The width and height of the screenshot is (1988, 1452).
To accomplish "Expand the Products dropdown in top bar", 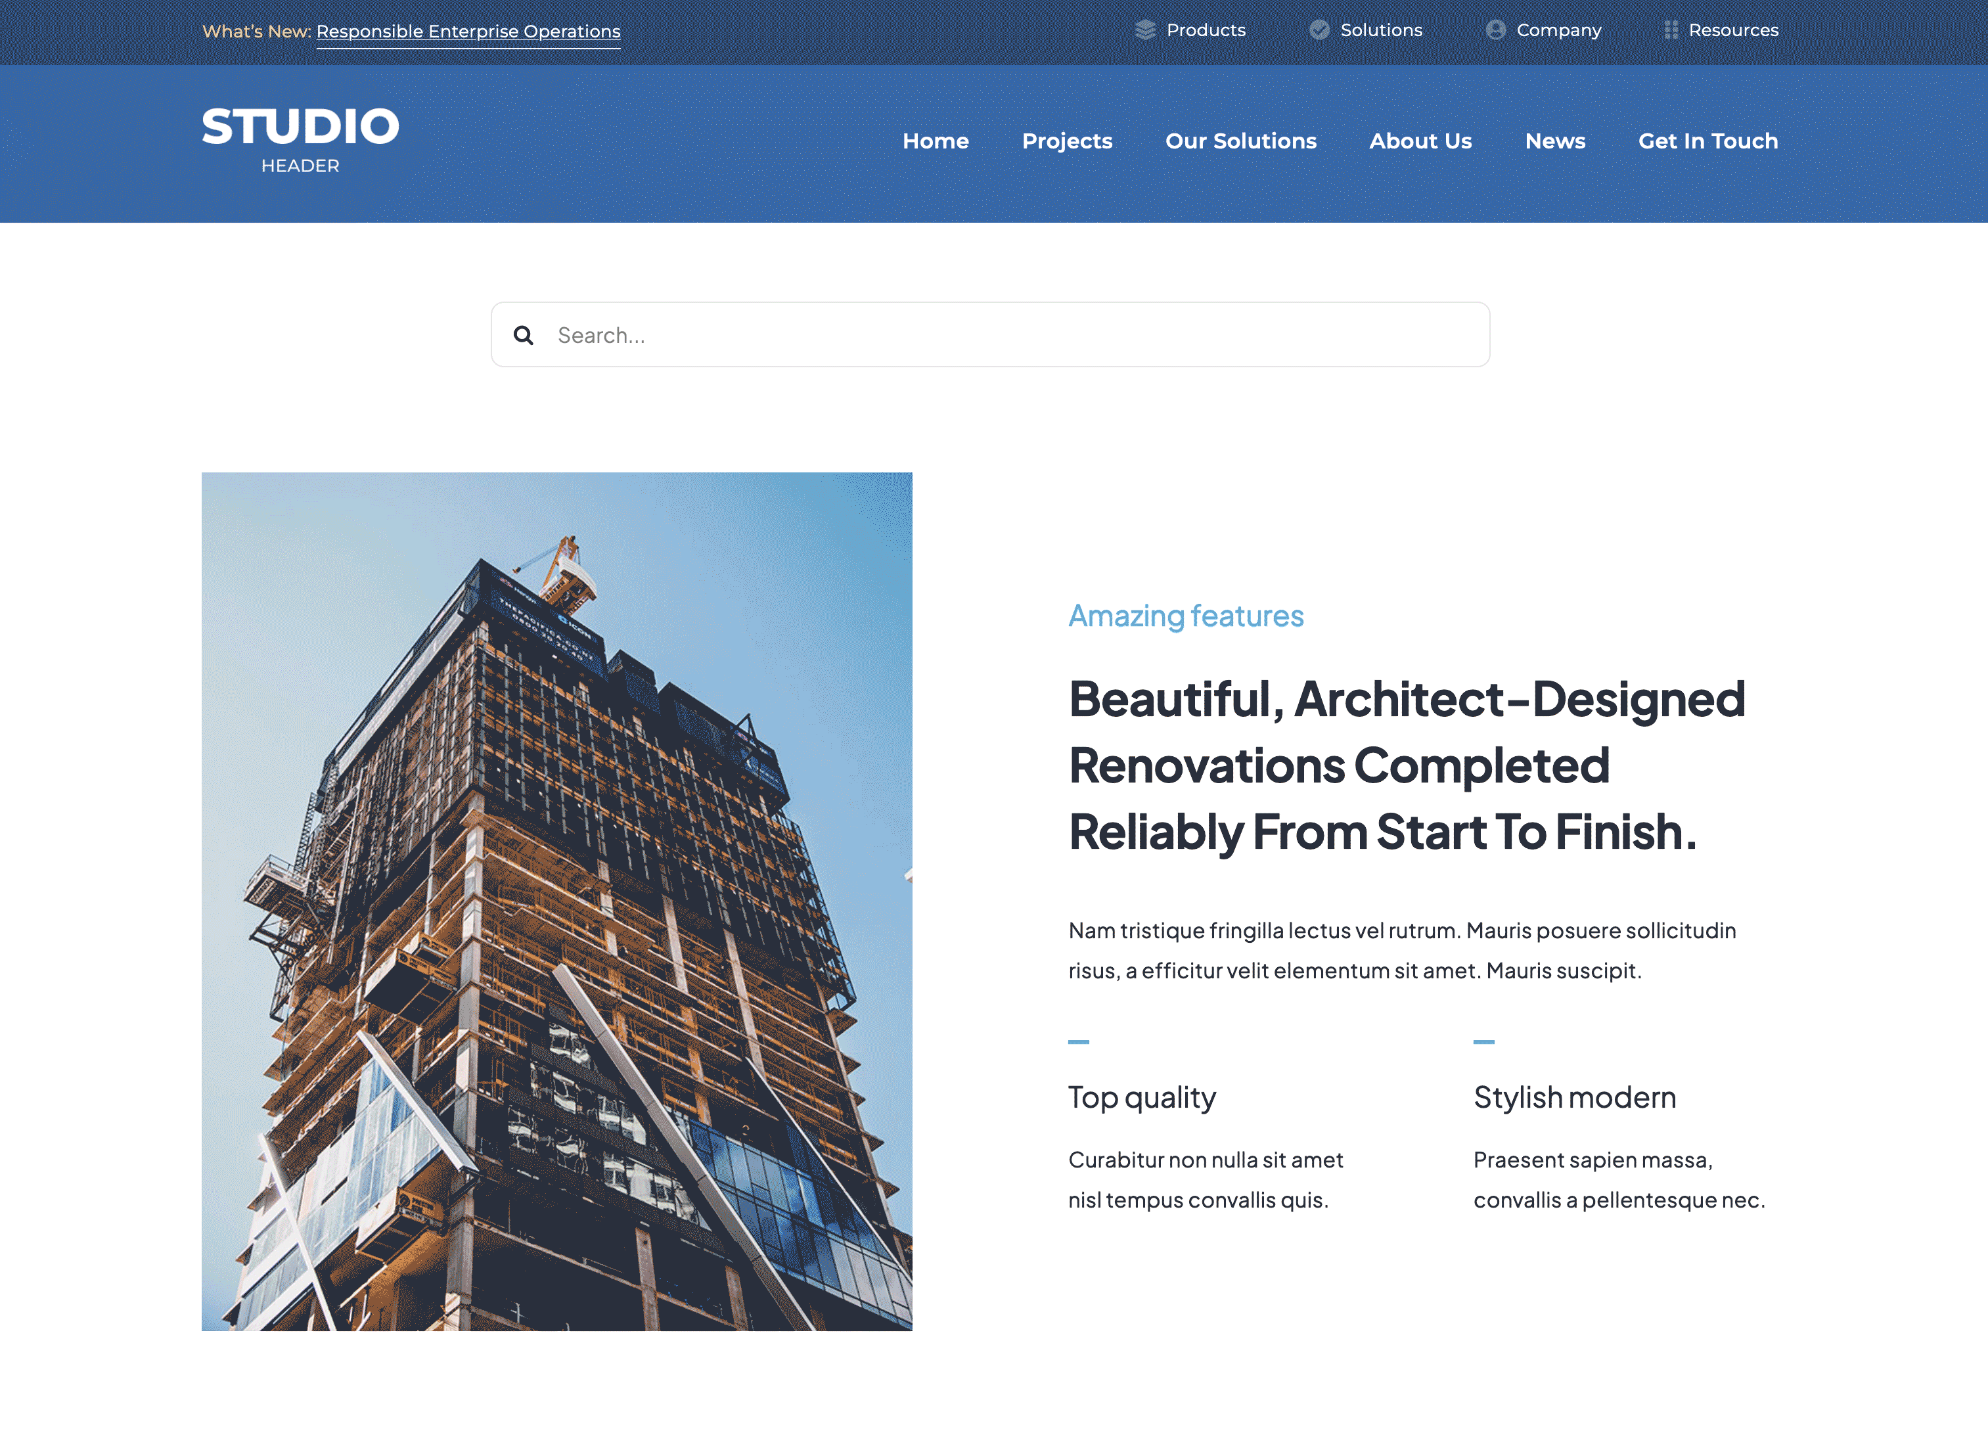I will [1206, 30].
